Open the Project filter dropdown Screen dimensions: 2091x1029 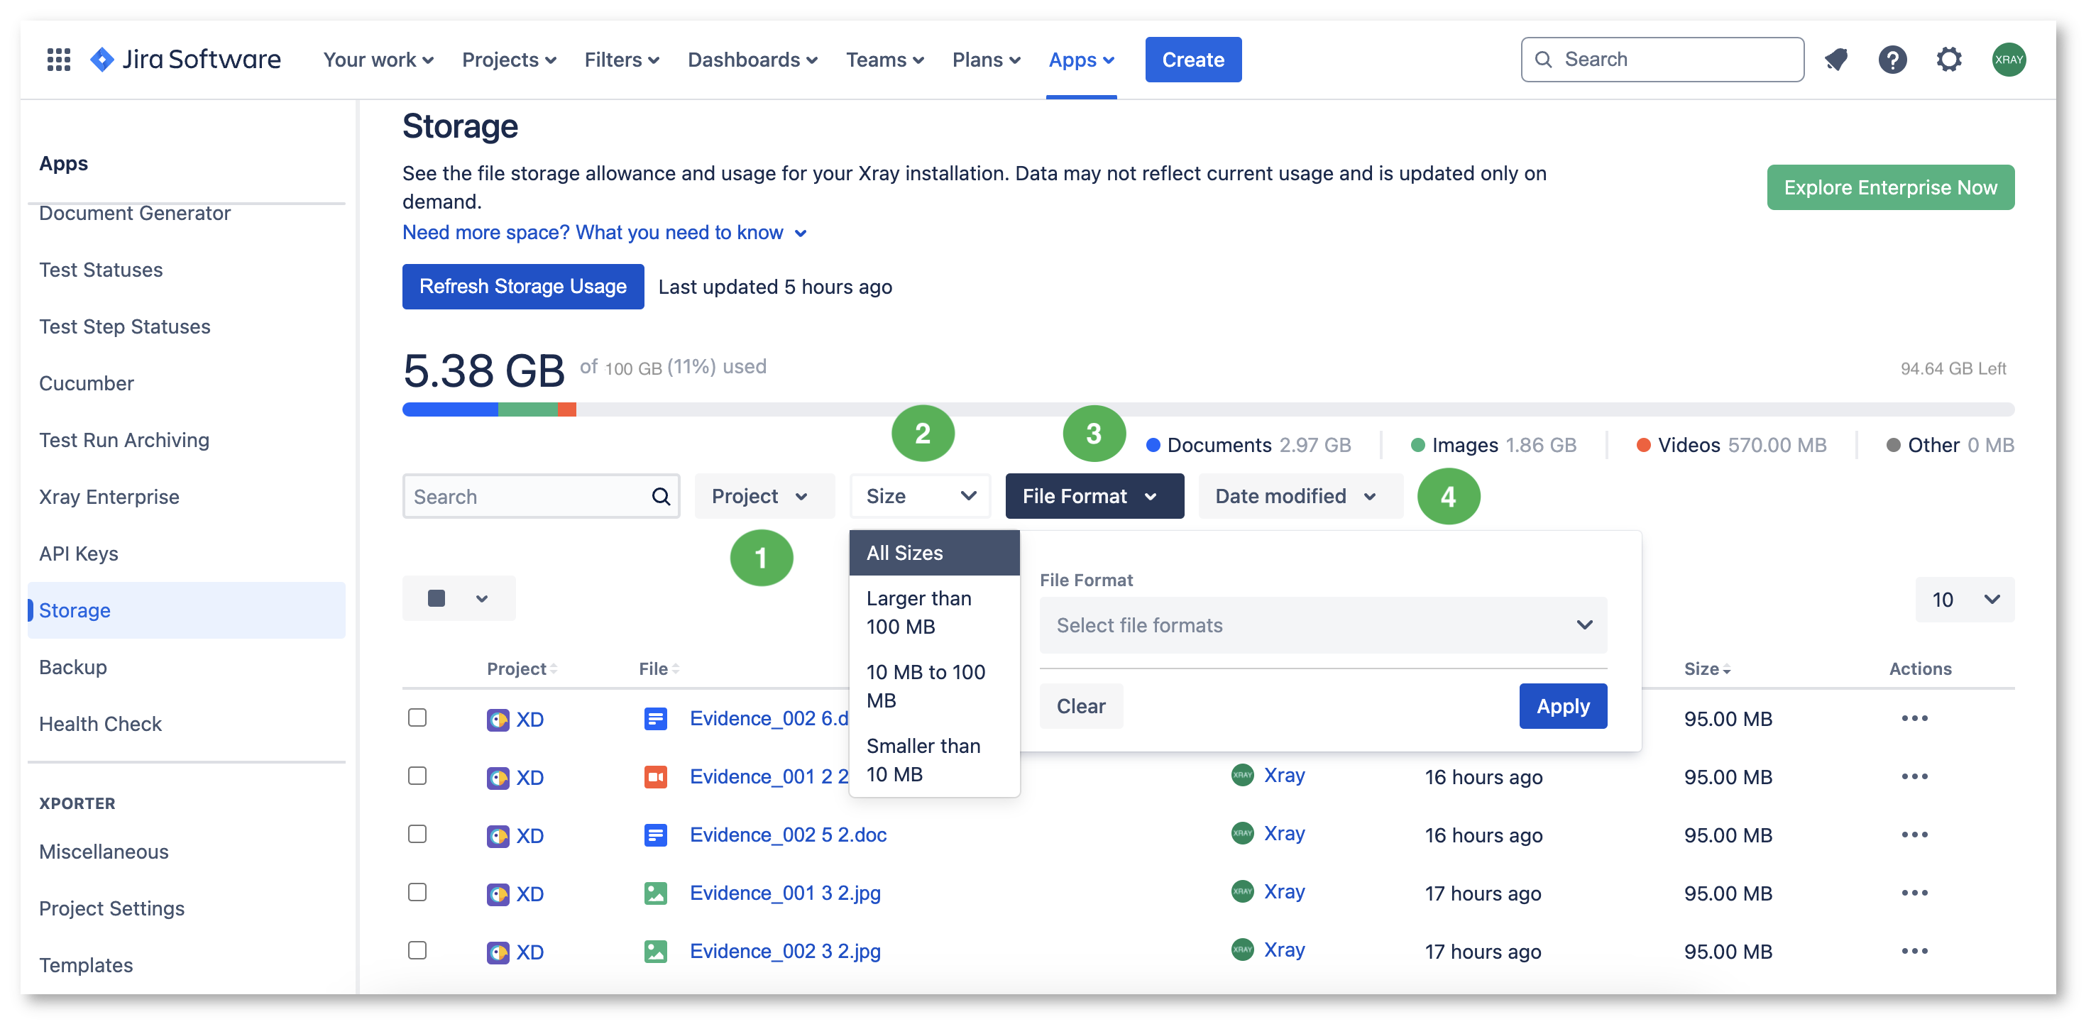coord(764,496)
